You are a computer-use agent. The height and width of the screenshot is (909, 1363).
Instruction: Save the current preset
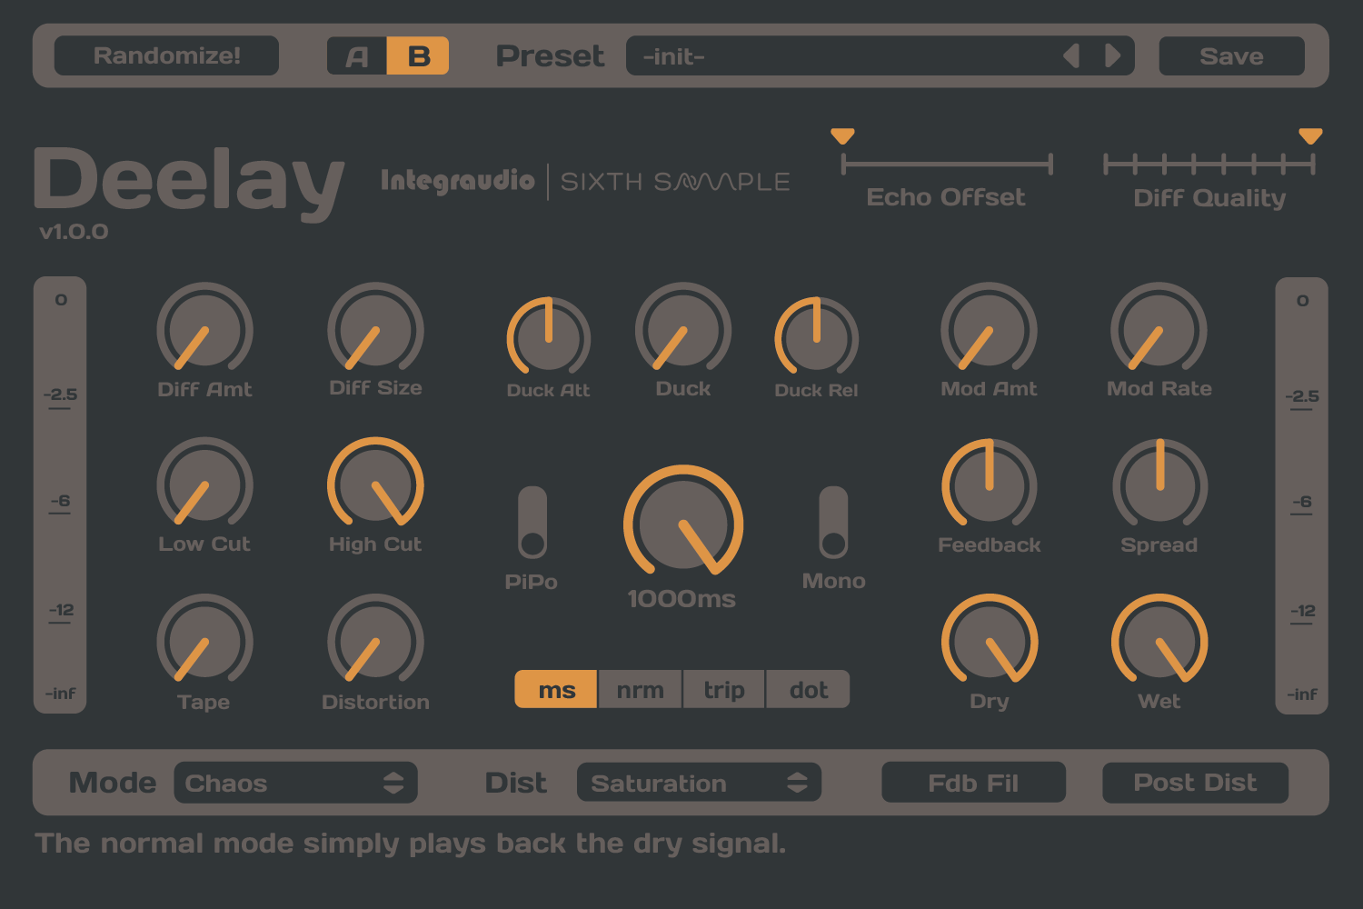(x=1231, y=55)
